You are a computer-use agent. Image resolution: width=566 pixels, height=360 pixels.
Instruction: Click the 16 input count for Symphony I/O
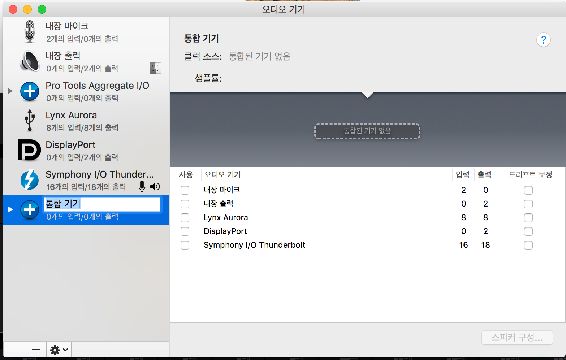463,245
